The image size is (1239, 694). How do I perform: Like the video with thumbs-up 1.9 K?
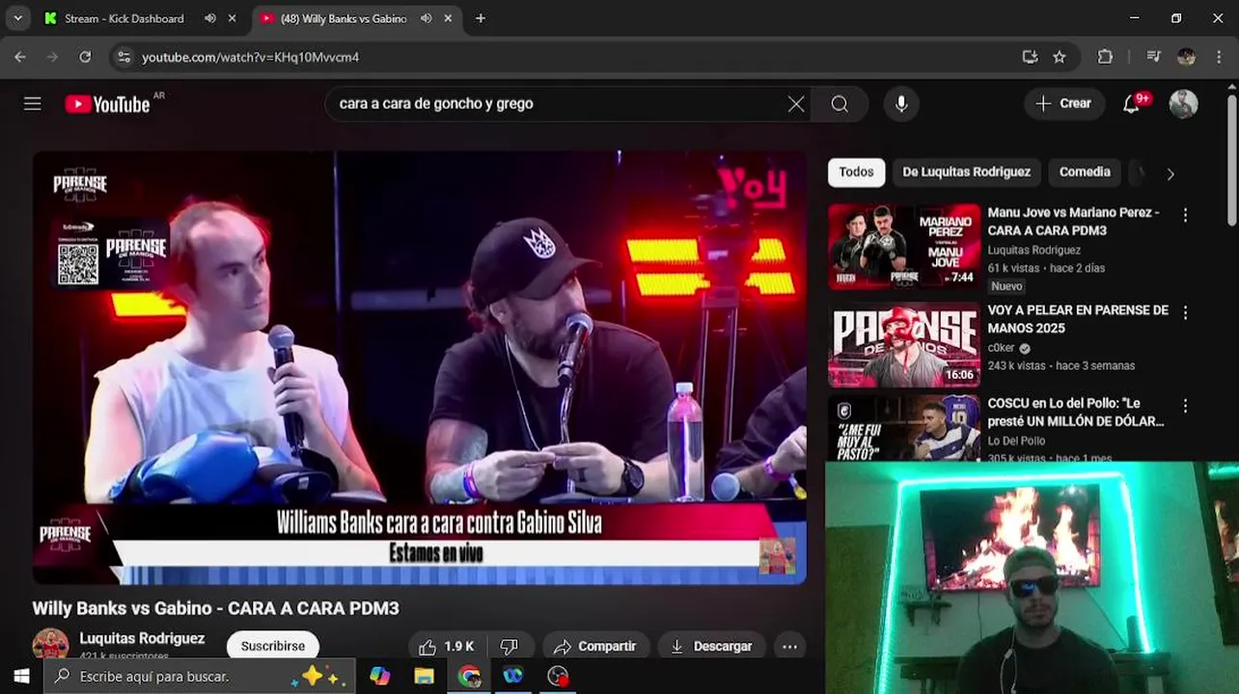pos(446,647)
